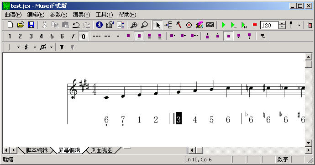Select numbered note 5 button
The image size is (315, 165).
click(52, 36)
